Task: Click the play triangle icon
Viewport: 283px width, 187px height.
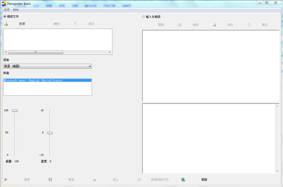Action: point(6,179)
